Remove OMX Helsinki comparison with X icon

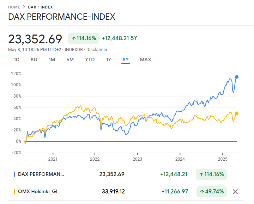236,192
